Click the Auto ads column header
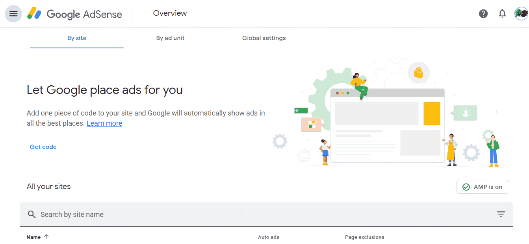 269,237
